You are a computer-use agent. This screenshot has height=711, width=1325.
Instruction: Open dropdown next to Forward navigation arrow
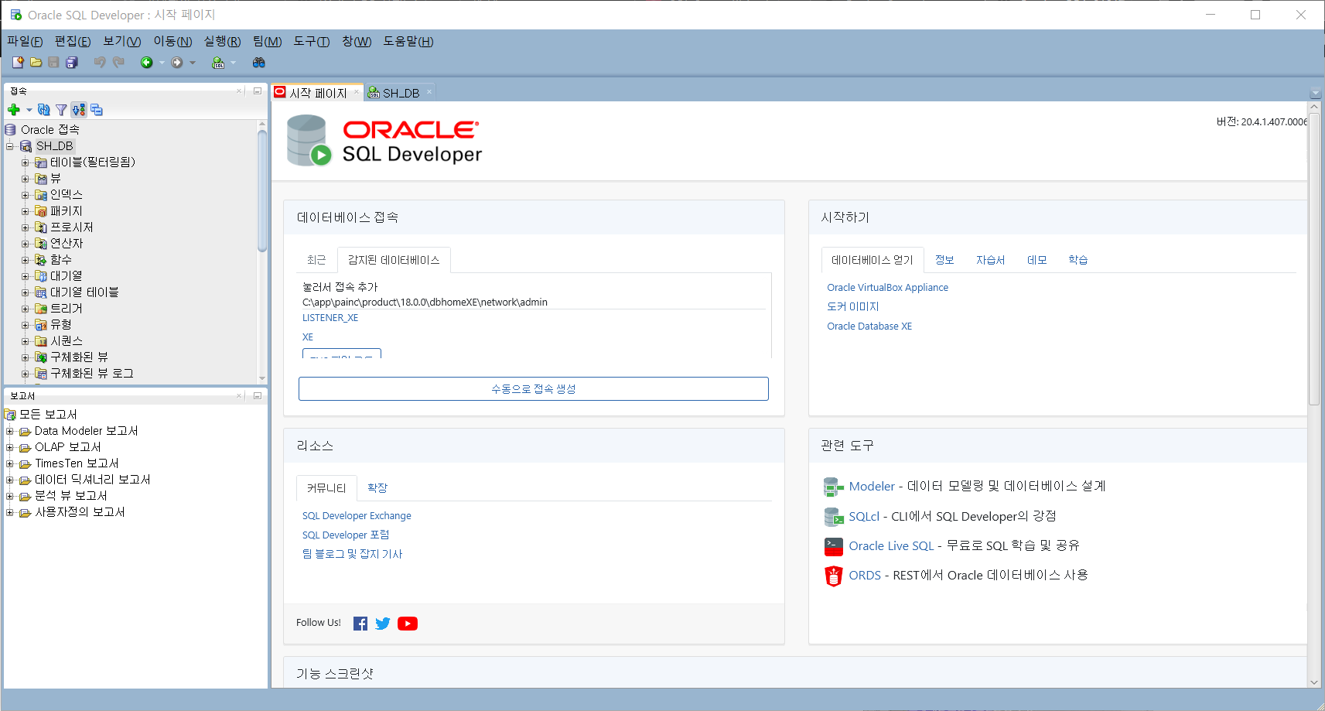(x=193, y=63)
